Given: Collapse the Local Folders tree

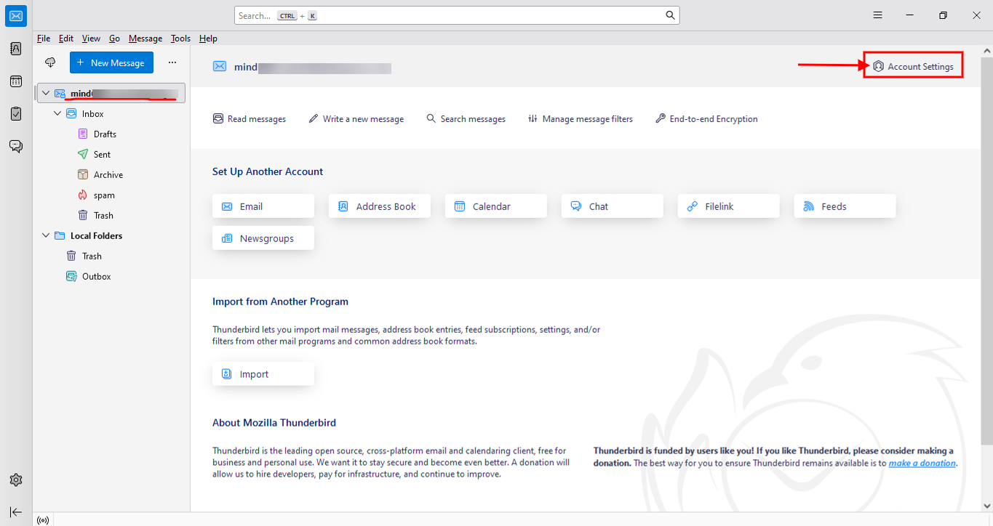Looking at the screenshot, I should point(47,236).
